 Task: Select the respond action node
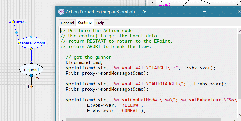coord(31,69)
